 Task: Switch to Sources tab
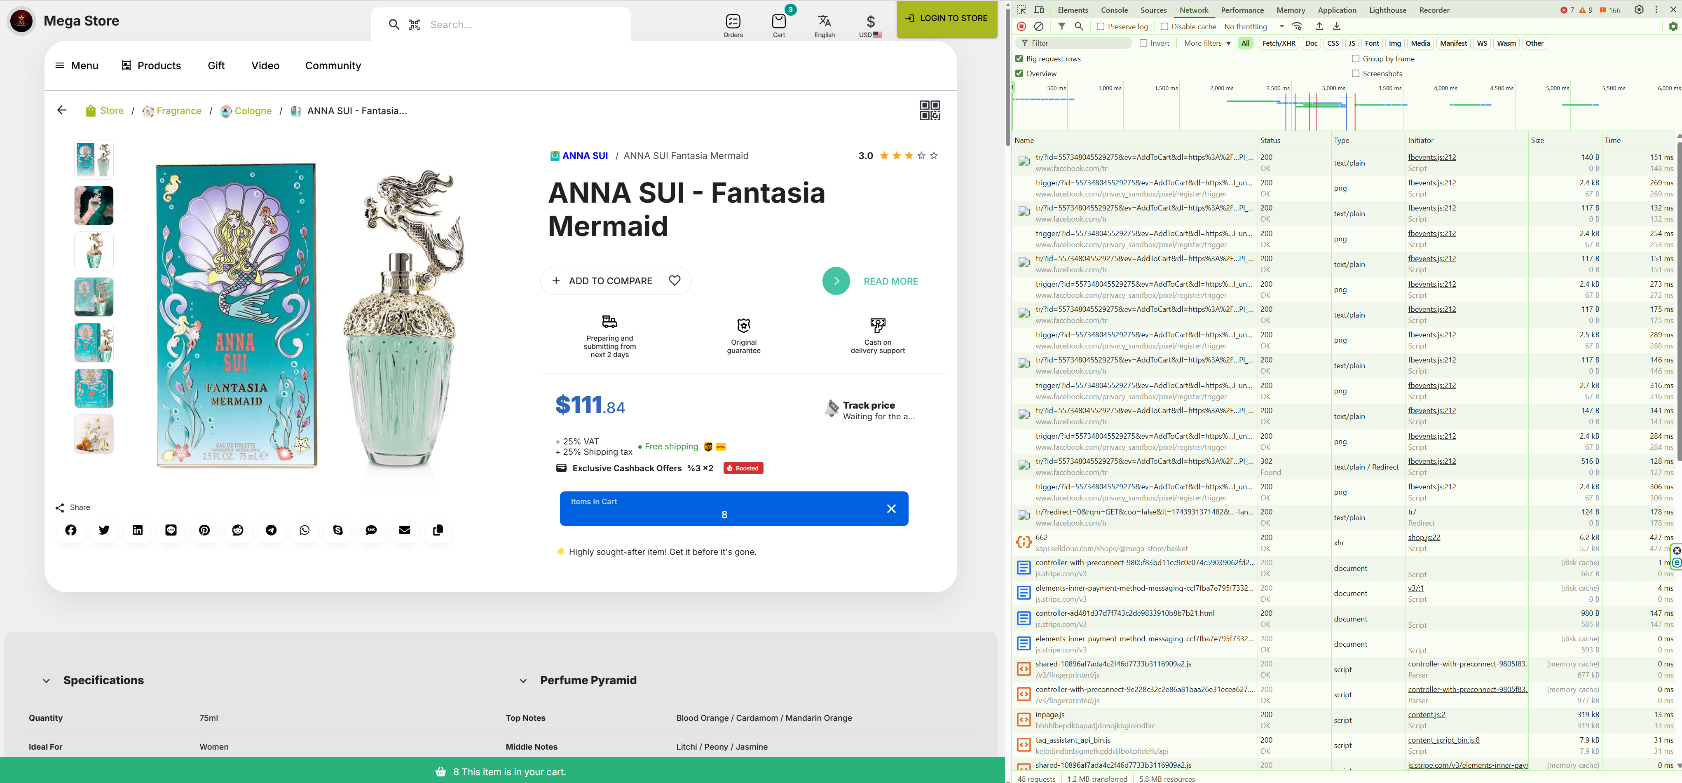coord(1153,10)
